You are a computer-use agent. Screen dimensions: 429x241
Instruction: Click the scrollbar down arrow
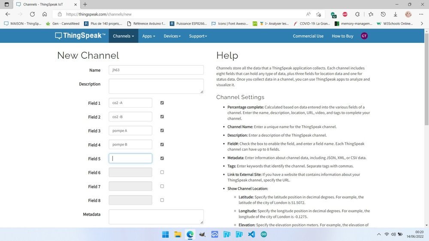[x=426, y=225]
